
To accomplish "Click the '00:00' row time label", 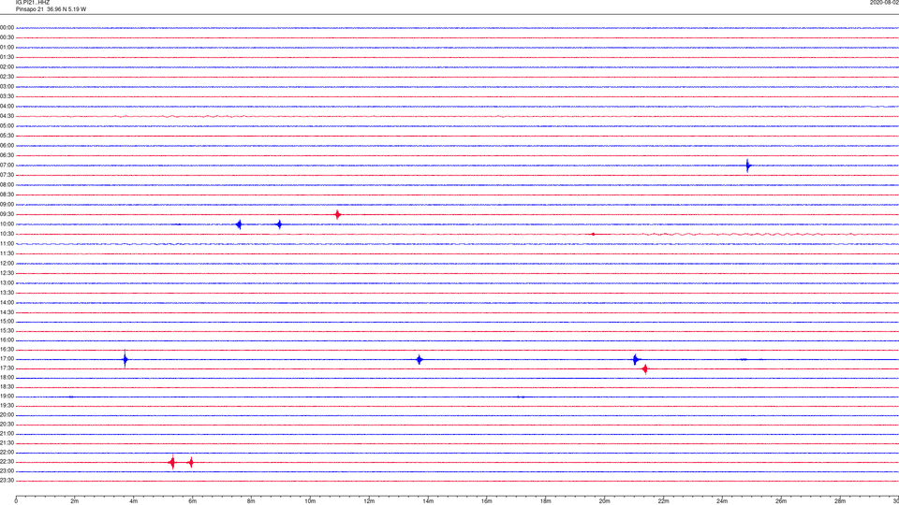I will (7, 27).
